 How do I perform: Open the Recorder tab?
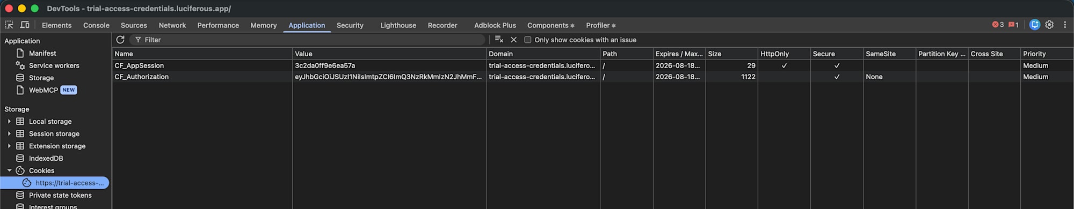442,25
